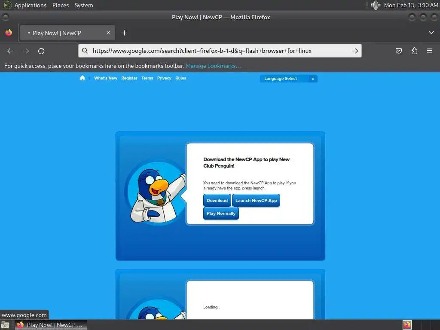Open the System menu
440x330 pixels.
(84, 5)
